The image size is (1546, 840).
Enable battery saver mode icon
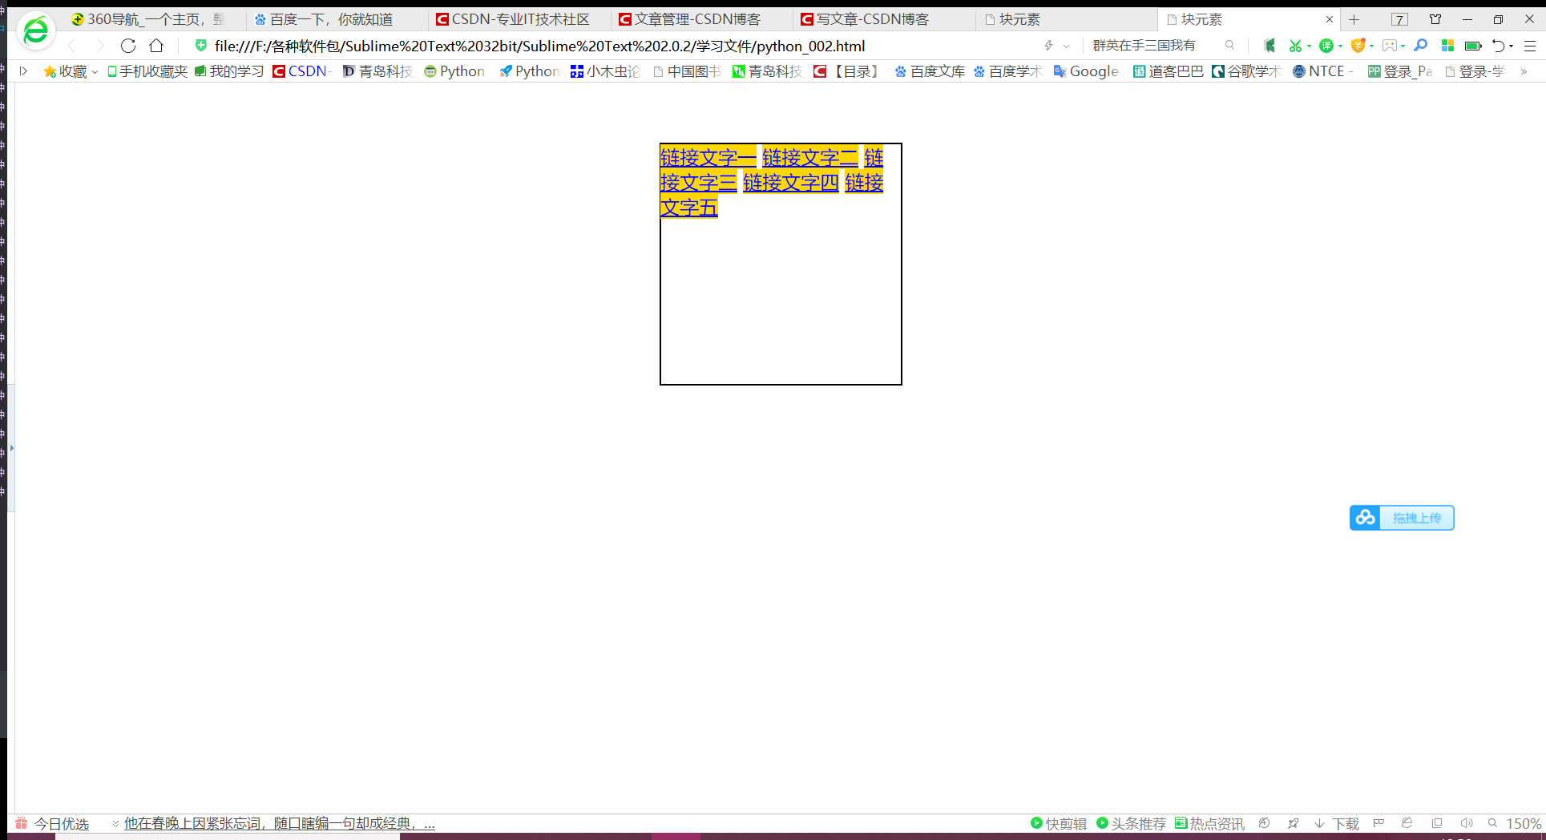coord(1473,46)
